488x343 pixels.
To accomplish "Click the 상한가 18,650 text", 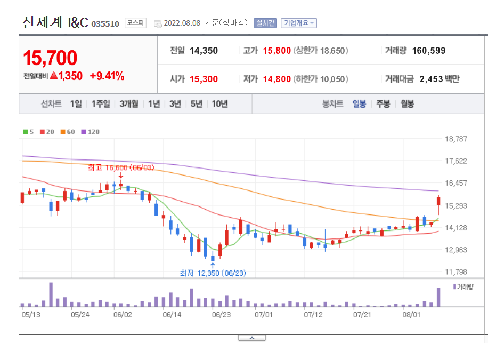I will [321, 51].
